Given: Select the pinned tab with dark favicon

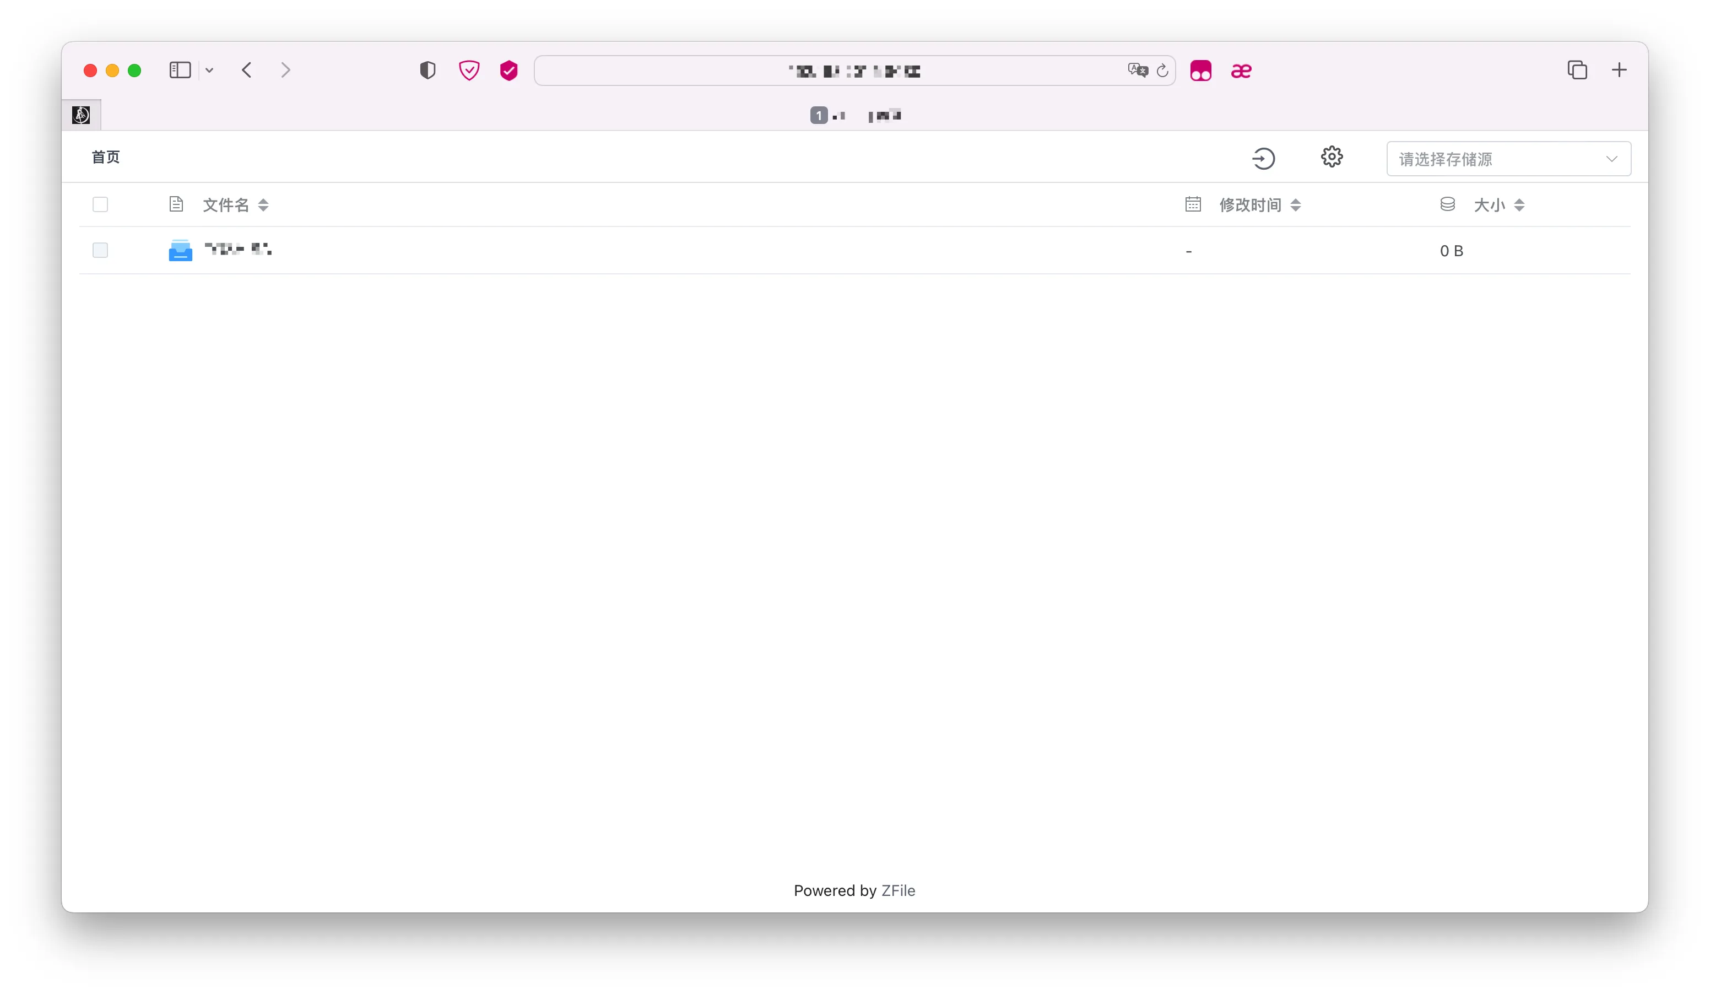Looking at the screenshot, I should [x=82, y=115].
